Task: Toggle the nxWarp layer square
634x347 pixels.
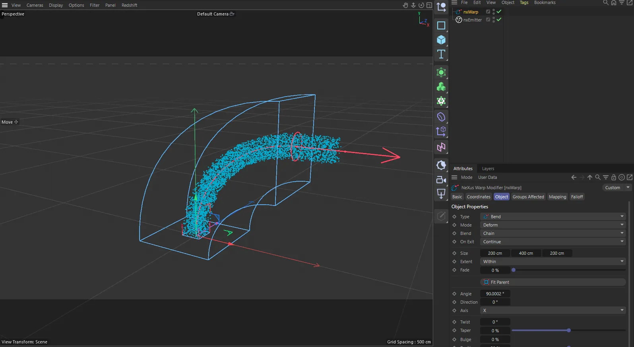Action: tap(488, 12)
